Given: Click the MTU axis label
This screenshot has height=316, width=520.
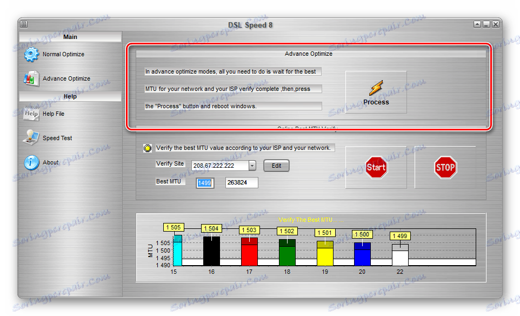Looking at the screenshot, I should pos(150,251).
